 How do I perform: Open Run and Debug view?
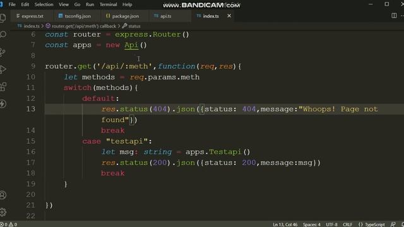click(3, 69)
